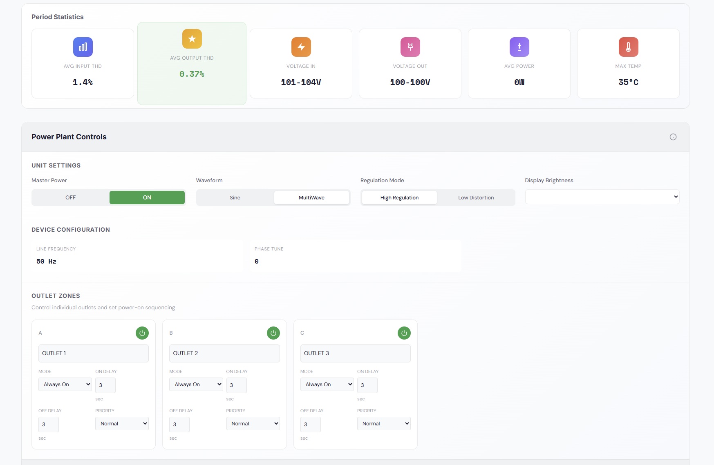Toggle power button for Outlet zone A
714x465 pixels.
click(x=142, y=333)
